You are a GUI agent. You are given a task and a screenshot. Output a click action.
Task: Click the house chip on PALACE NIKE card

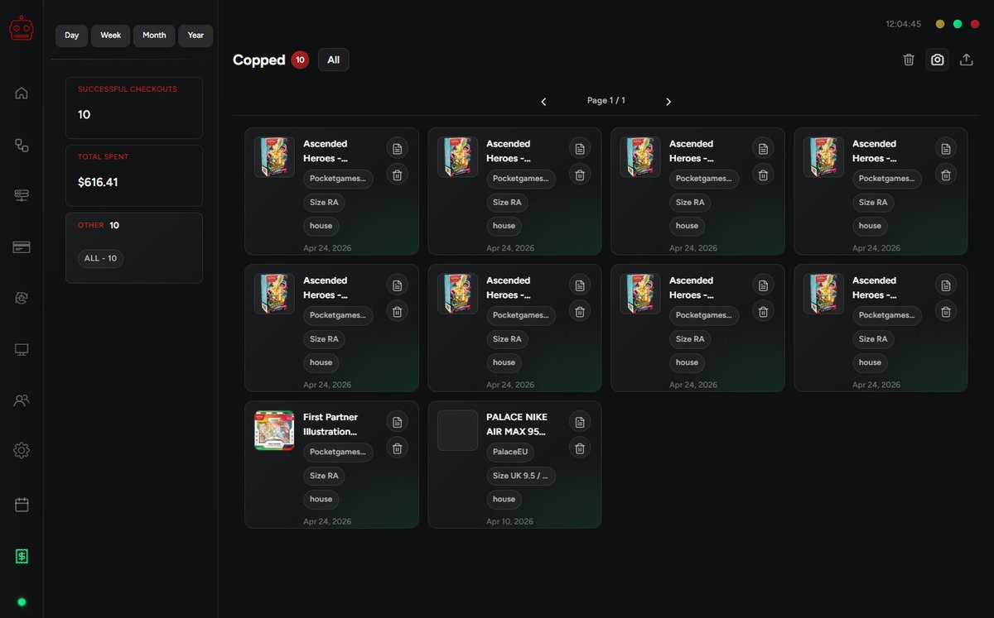(504, 499)
